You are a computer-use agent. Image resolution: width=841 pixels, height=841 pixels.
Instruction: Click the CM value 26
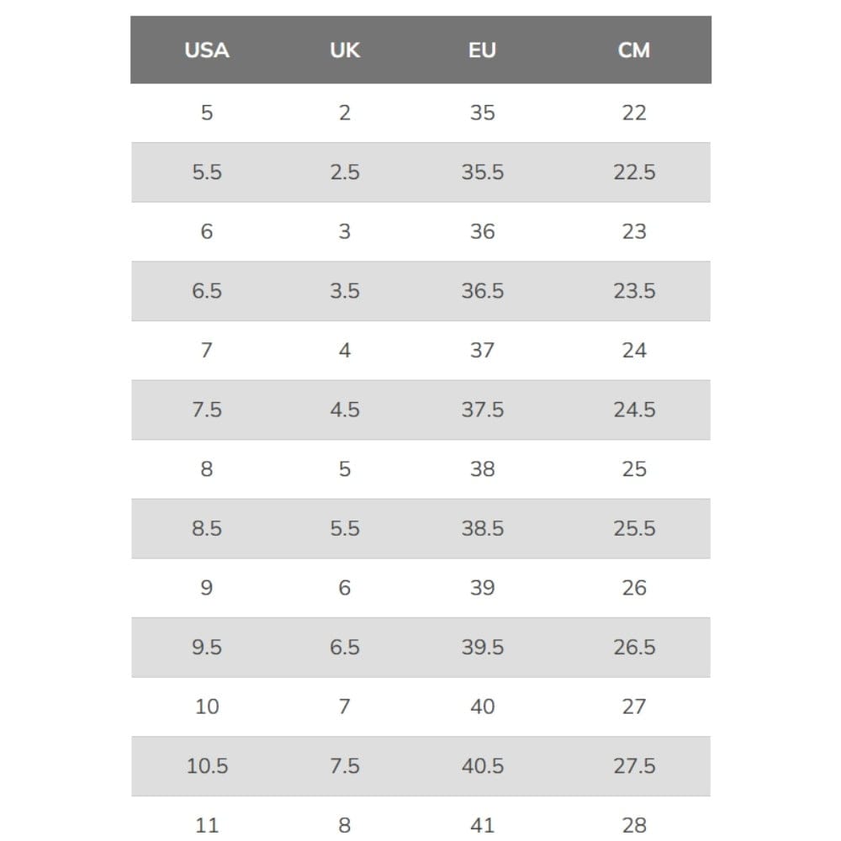[x=634, y=588]
